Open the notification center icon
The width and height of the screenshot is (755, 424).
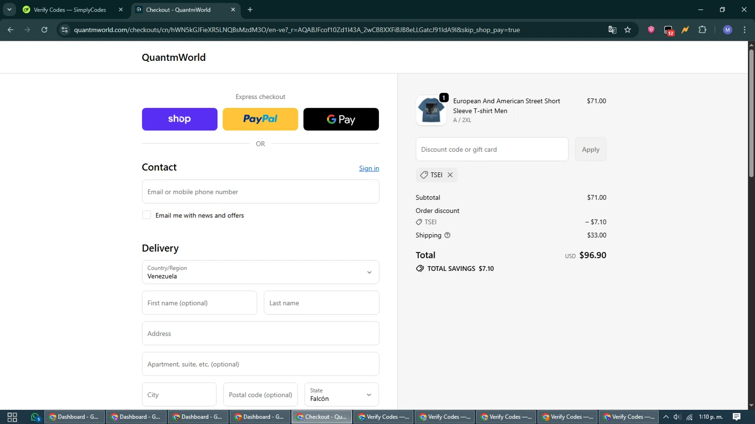(x=736, y=417)
